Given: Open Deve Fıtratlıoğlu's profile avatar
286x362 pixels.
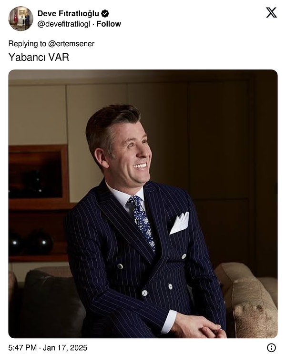Looking at the screenshot, I should tap(20, 19).
